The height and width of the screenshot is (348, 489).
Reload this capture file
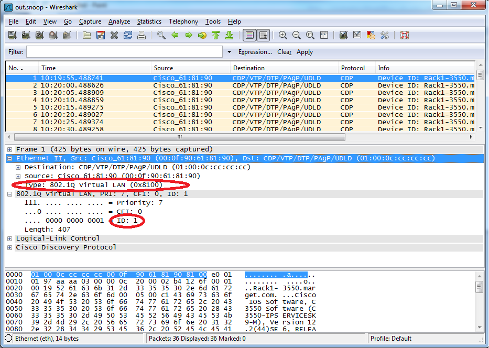128,35
